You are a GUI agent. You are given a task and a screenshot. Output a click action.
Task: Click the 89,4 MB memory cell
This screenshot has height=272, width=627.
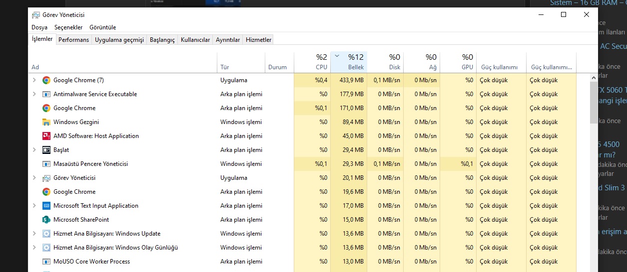tap(349, 122)
